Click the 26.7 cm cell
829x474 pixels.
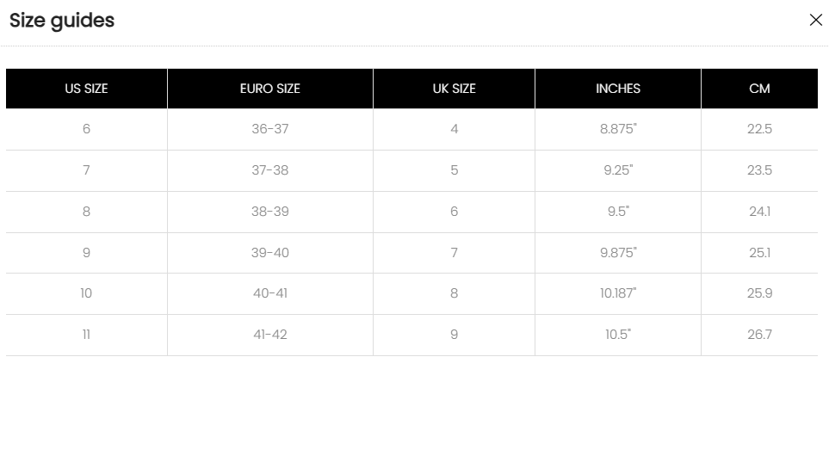pos(759,335)
